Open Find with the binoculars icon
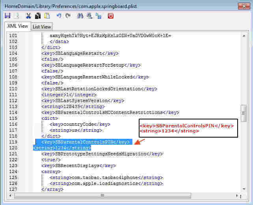 (80, 16)
